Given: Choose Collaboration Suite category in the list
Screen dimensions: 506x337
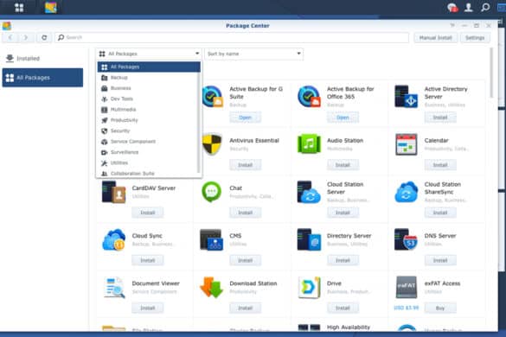Looking at the screenshot, I should pyautogui.click(x=149, y=173).
